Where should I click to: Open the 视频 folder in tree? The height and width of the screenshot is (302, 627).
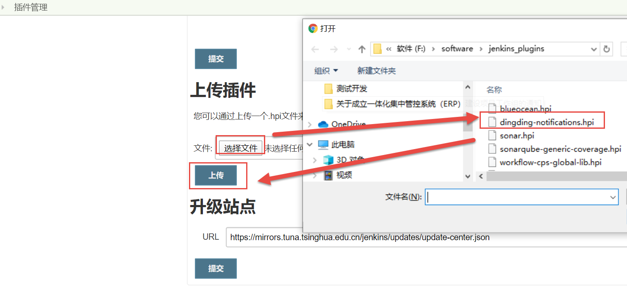[344, 175]
